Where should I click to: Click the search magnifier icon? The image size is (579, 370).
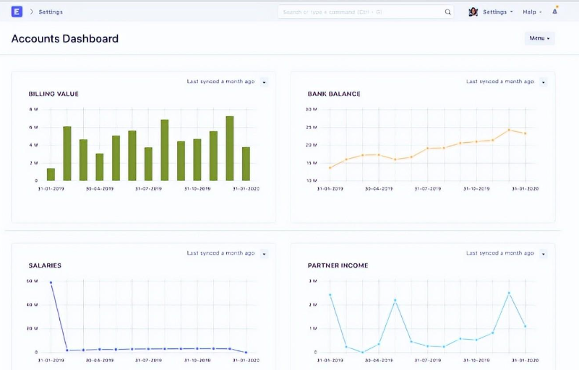[447, 12]
